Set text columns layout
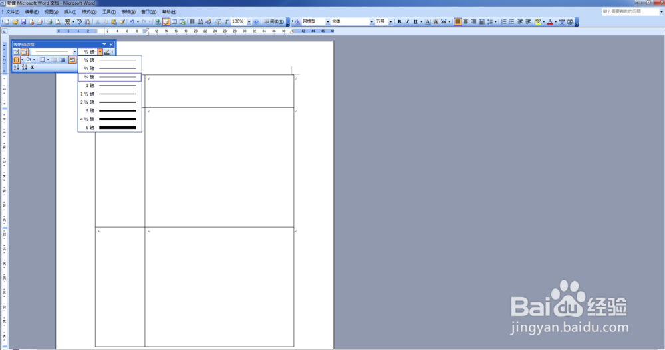 [x=192, y=21]
